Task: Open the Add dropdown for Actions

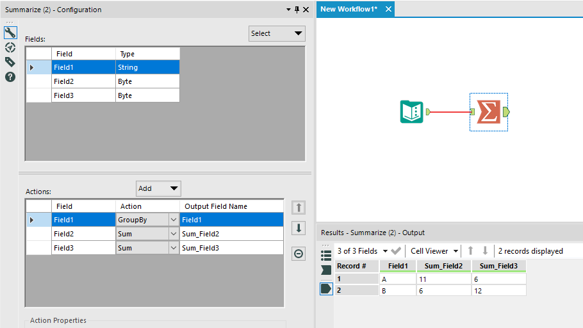Action: click(158, 188)
